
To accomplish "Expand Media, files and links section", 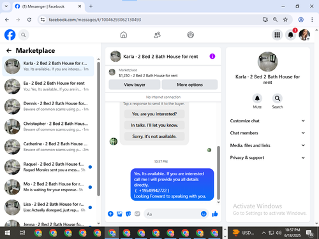I will click(x=267, y=145).
